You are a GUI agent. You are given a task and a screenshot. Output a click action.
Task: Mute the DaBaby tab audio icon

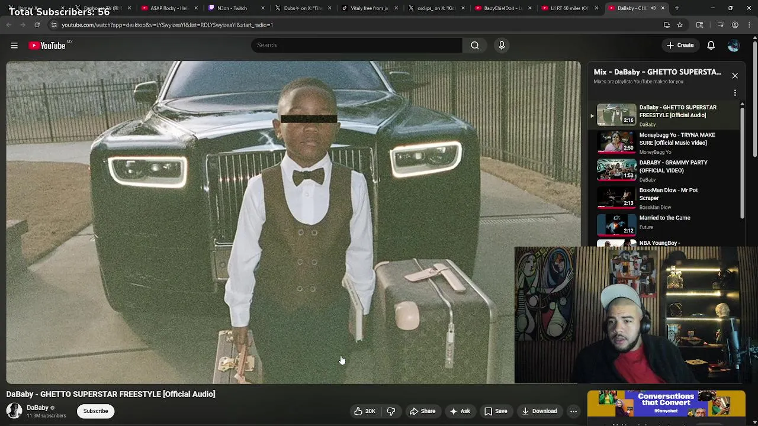coord(653,8)
